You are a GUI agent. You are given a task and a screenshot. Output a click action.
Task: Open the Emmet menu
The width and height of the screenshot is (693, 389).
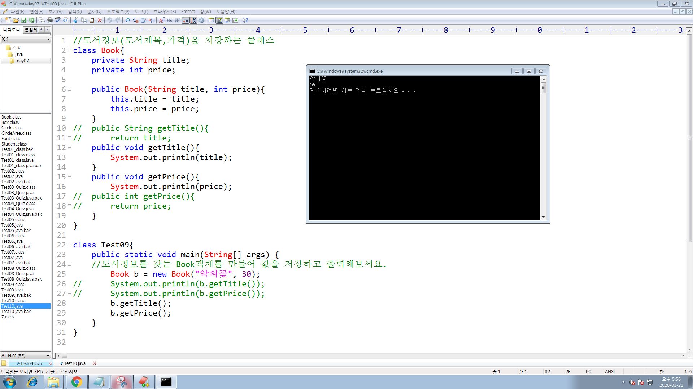[188, 12]
